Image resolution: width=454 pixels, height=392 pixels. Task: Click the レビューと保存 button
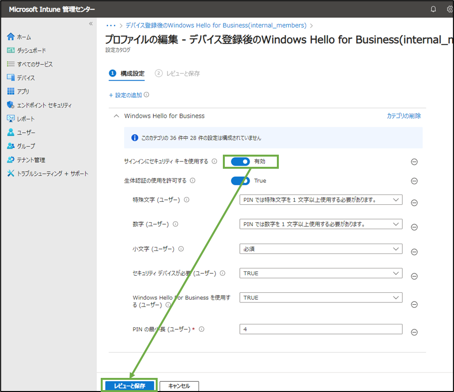click(x=129, y=386)
